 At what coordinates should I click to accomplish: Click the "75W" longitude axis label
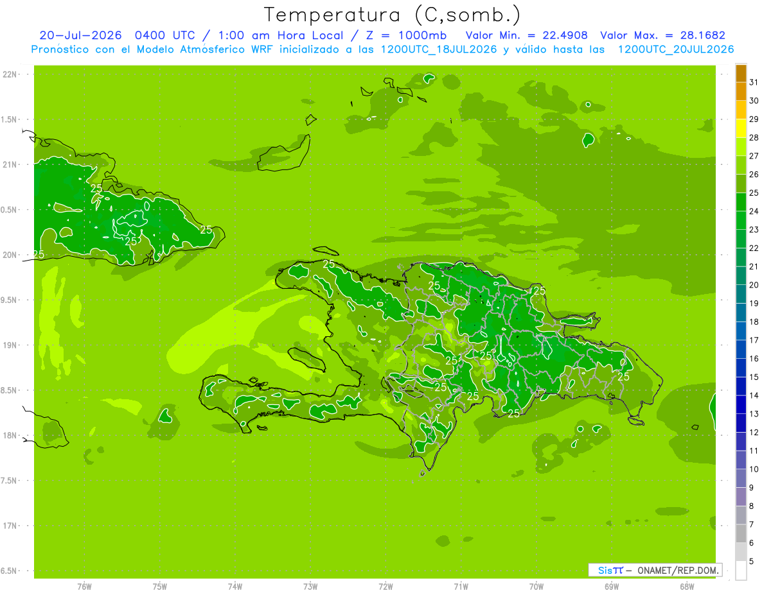[160, 586]
